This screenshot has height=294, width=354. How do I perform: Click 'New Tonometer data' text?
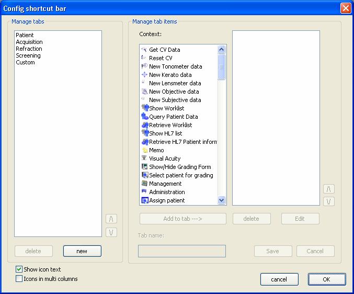click(x=175, y=66)
